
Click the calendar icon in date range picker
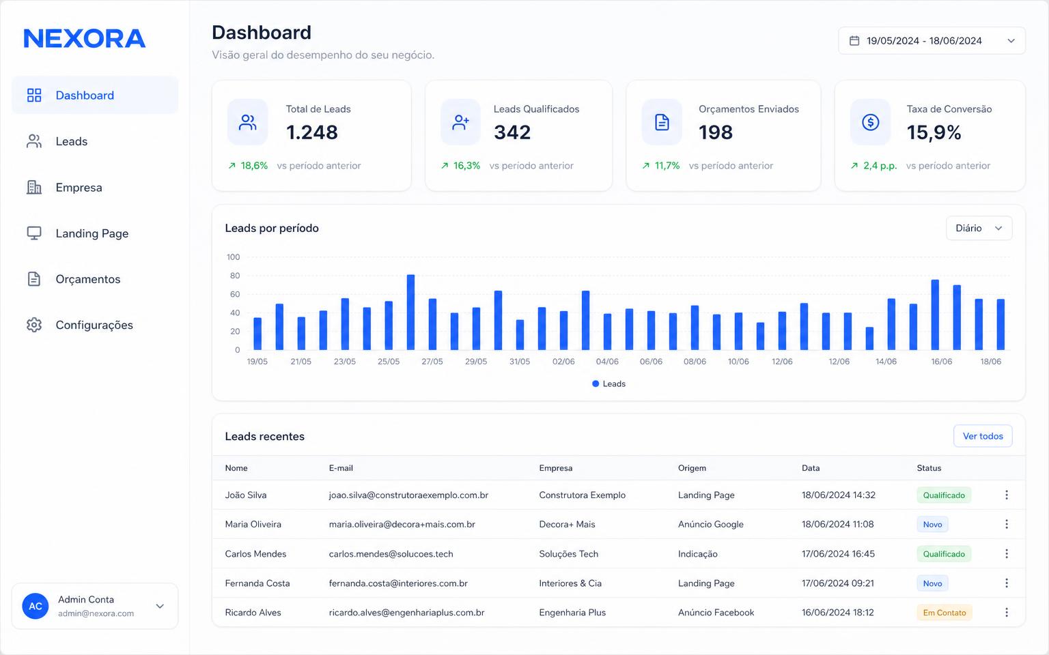854,41
